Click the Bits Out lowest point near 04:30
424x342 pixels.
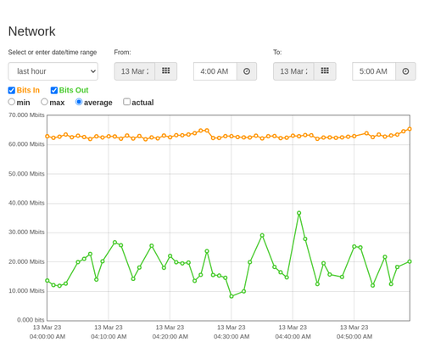click(232, 296)
